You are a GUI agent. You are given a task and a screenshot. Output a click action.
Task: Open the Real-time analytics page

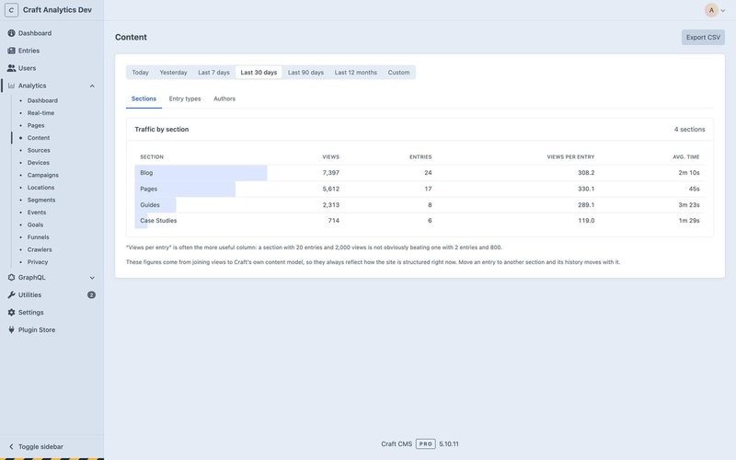click(40, 112)
